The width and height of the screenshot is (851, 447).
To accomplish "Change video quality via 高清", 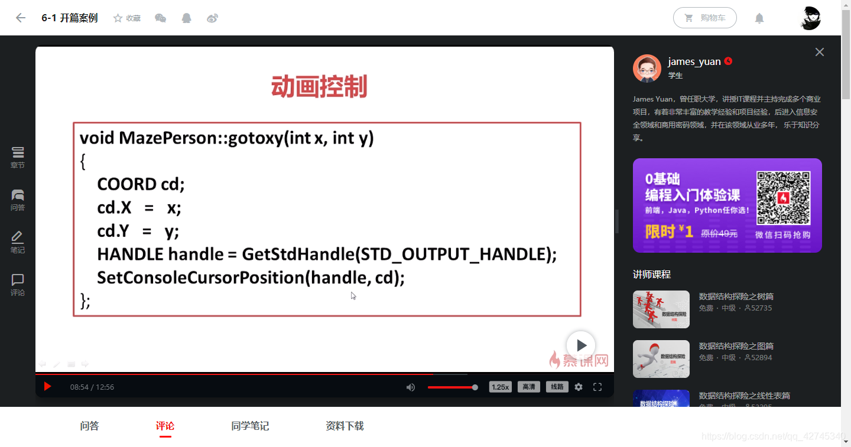I will click(x=528, y=387).
